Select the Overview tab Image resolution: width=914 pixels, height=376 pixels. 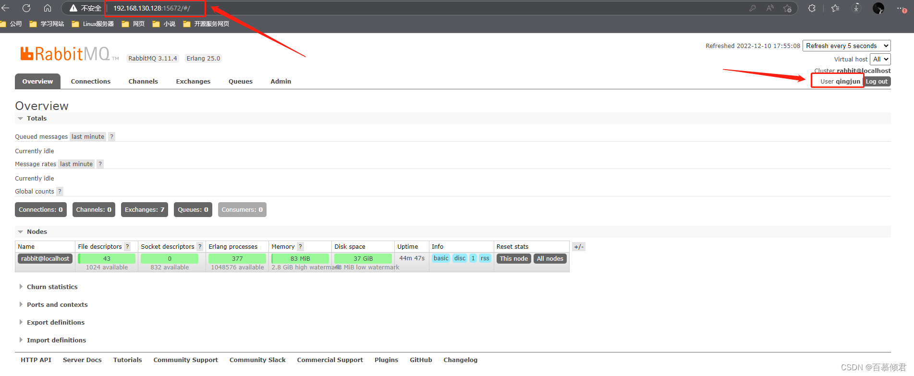pos(37,81)
